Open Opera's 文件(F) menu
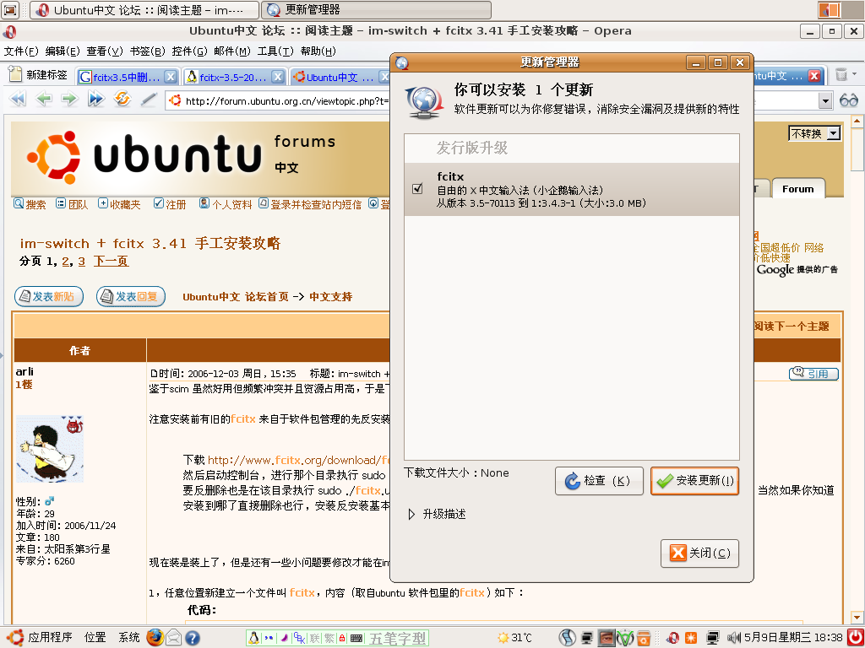The image size is (865, 648). tap(21, 51)
